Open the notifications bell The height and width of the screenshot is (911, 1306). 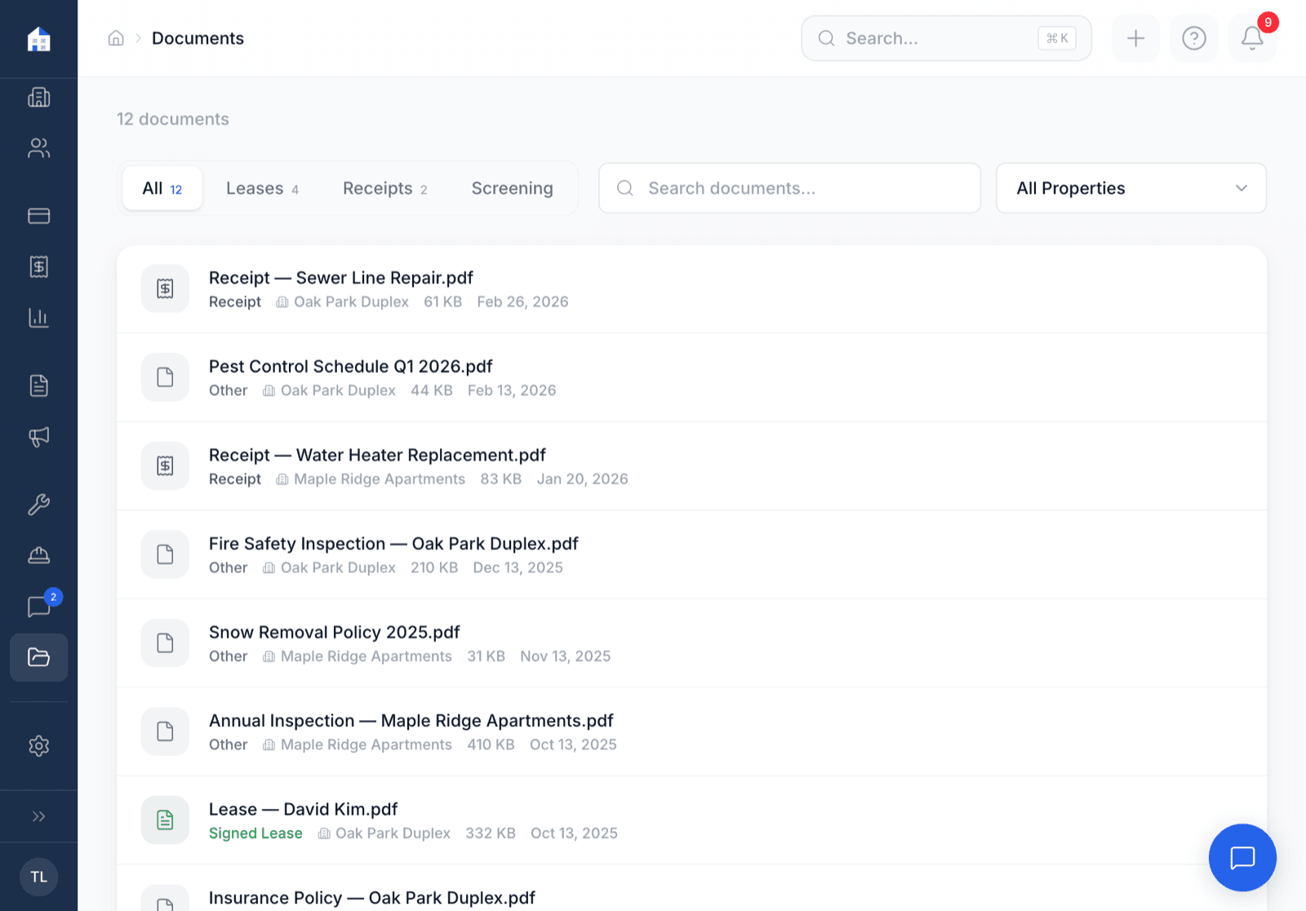pos(1252,38)
